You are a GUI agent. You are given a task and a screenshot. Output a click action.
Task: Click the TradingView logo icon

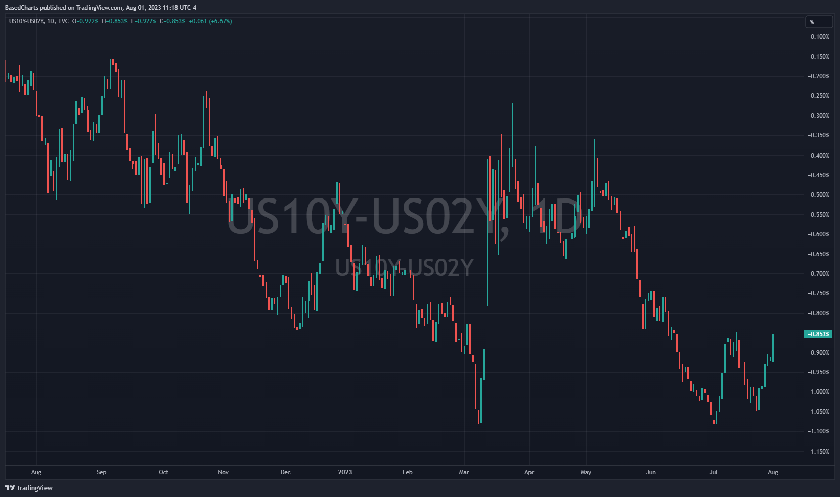(10, 488)
